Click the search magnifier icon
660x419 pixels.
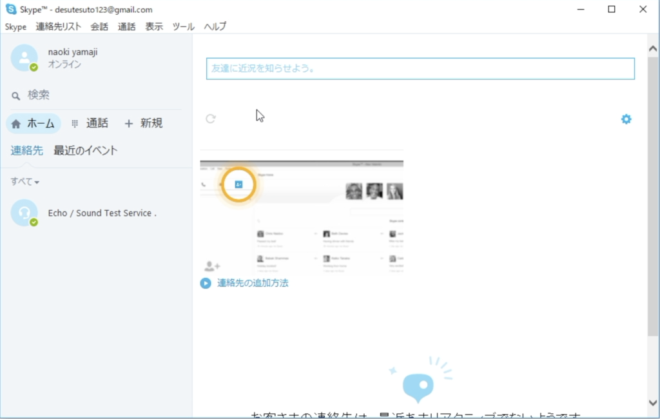(15, 96)
